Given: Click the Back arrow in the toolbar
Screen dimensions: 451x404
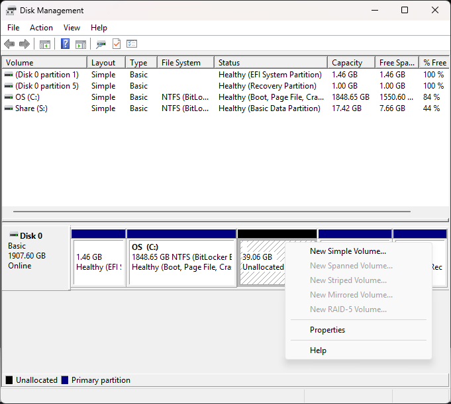Looking at the screenshot, I should [9, 44].
